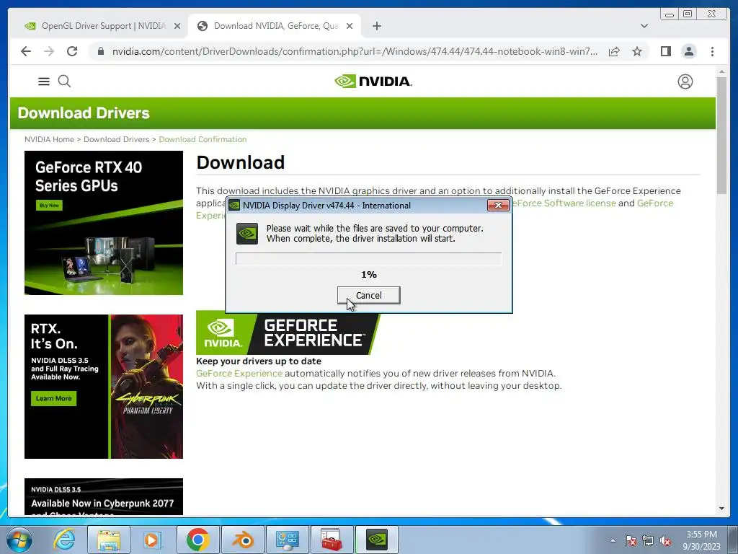
Task: Open network status tray icon
Action: 648,541
